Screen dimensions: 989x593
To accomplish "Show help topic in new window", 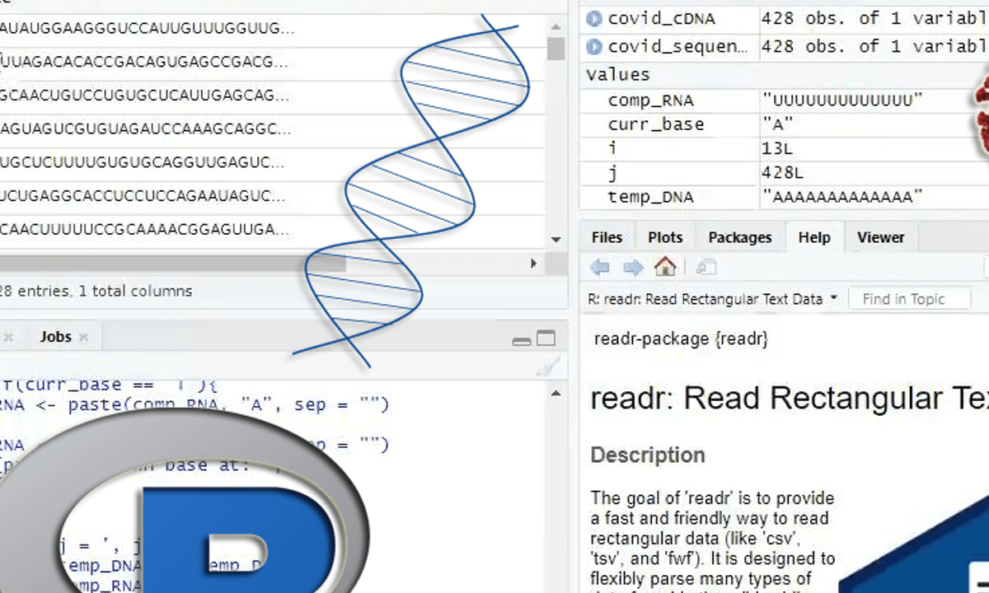I will point(706,267).
